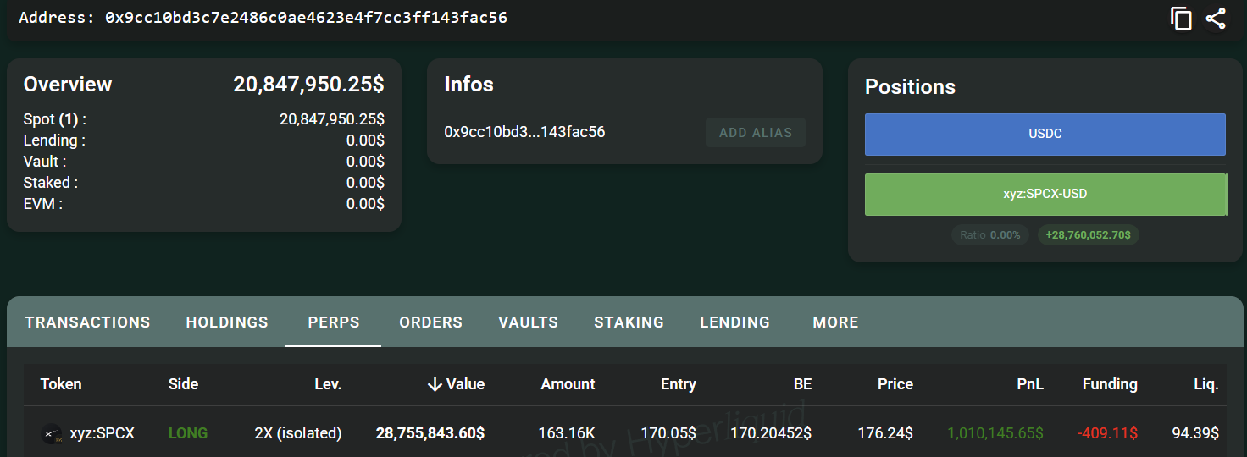Select the blue USDC position bar
This screenshot has width=1247, height=457.
coord(1045,135)
